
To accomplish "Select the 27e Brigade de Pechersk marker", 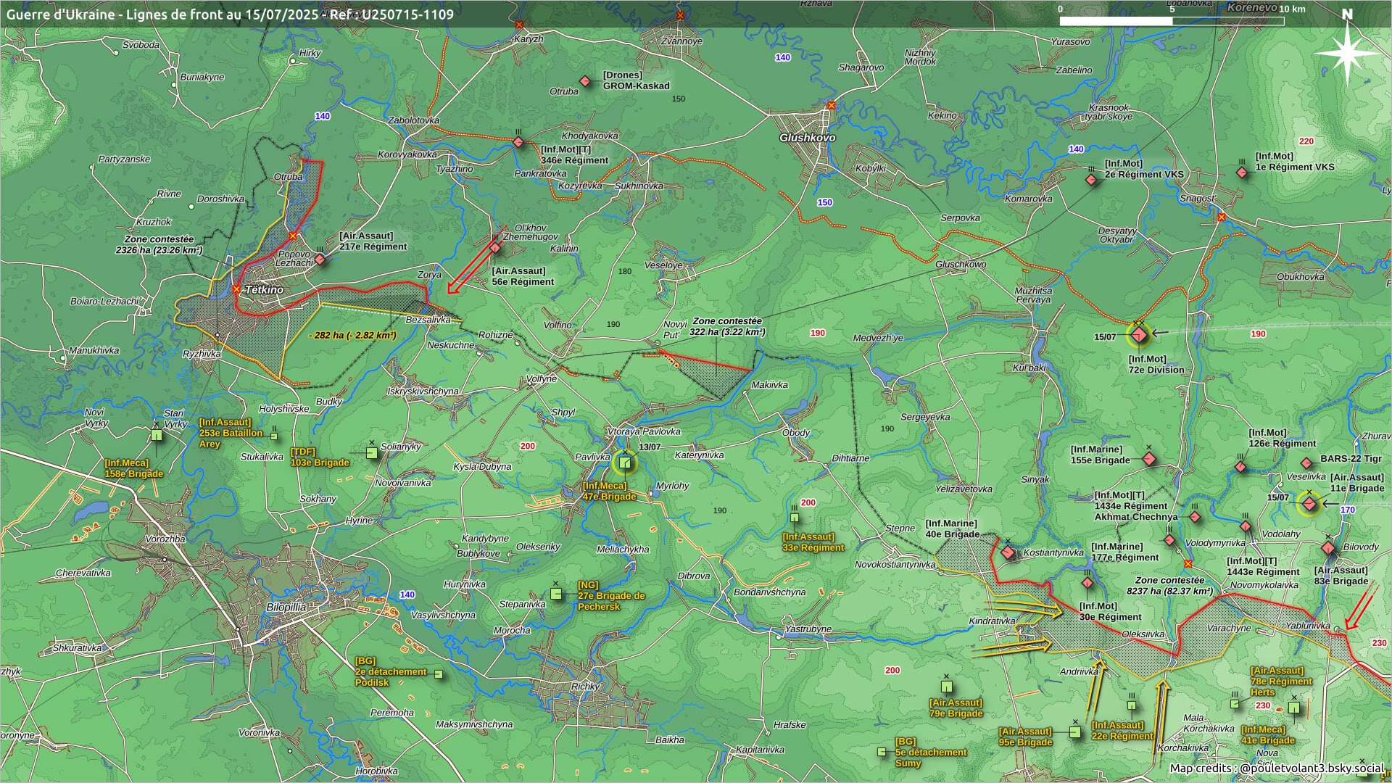I will [556, 594].
